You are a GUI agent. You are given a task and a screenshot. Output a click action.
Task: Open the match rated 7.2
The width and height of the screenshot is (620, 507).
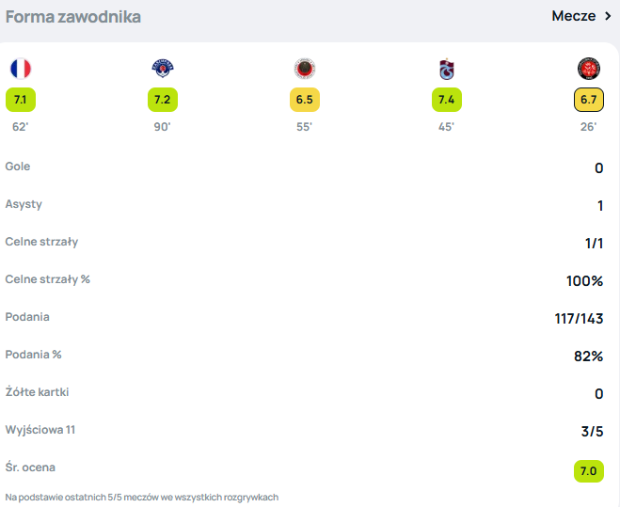tap(163, 100)
